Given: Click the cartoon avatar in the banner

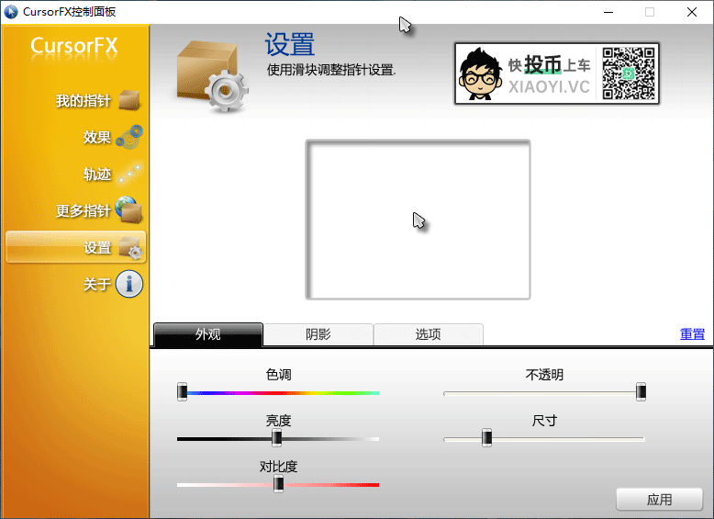Looking at the screenshot, I should [479, 73].
